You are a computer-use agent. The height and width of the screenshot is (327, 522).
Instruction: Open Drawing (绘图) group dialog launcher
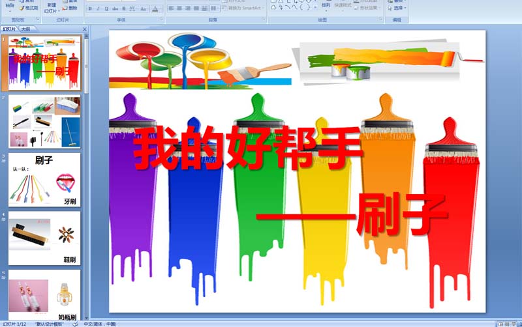380,20
